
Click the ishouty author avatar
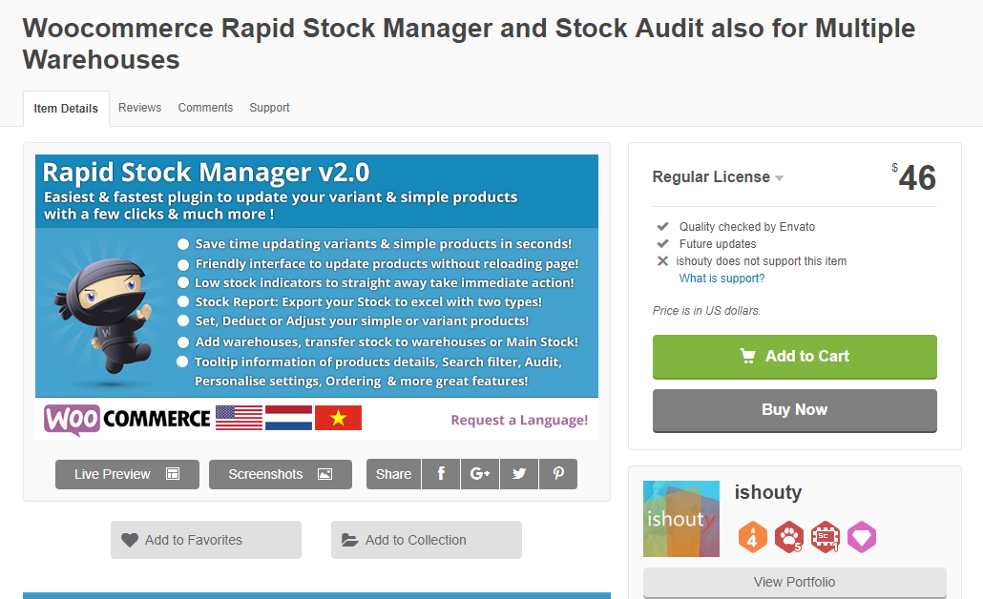point(680,519)
